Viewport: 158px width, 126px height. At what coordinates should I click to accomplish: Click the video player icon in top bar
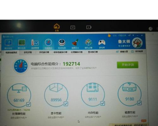coord(89,27)
